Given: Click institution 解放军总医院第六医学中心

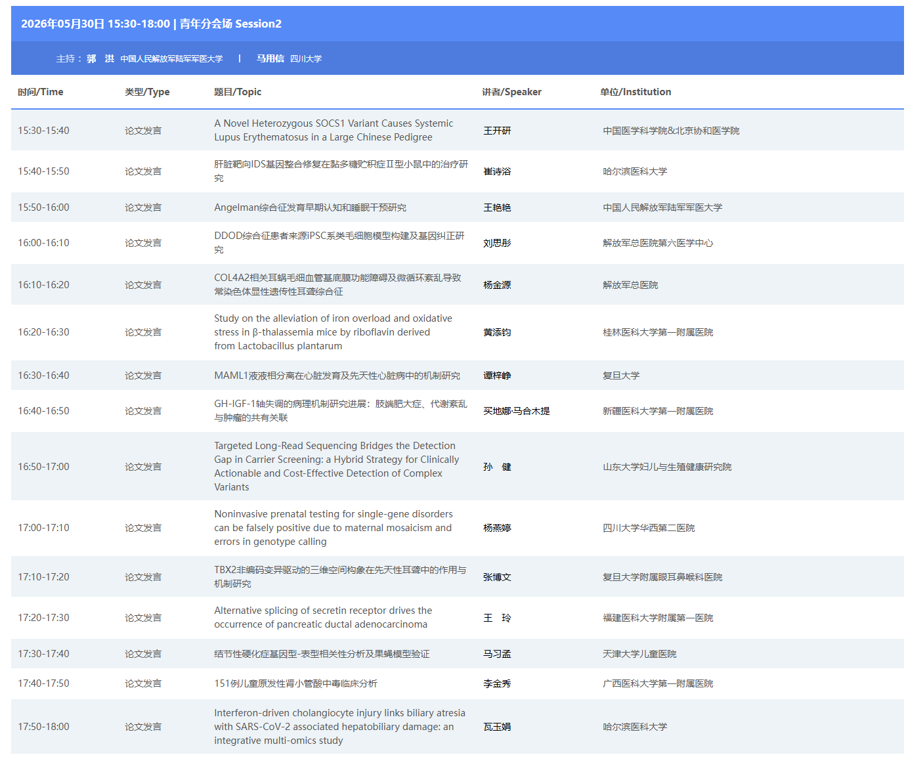Looking at the screenshot, I should (x=658, y=243).
